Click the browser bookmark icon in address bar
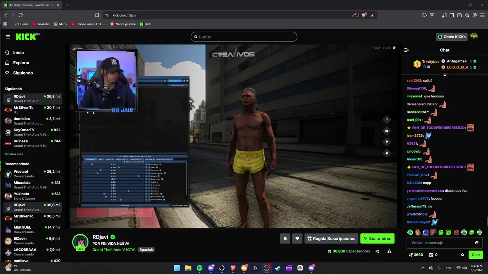 [97, 15]
